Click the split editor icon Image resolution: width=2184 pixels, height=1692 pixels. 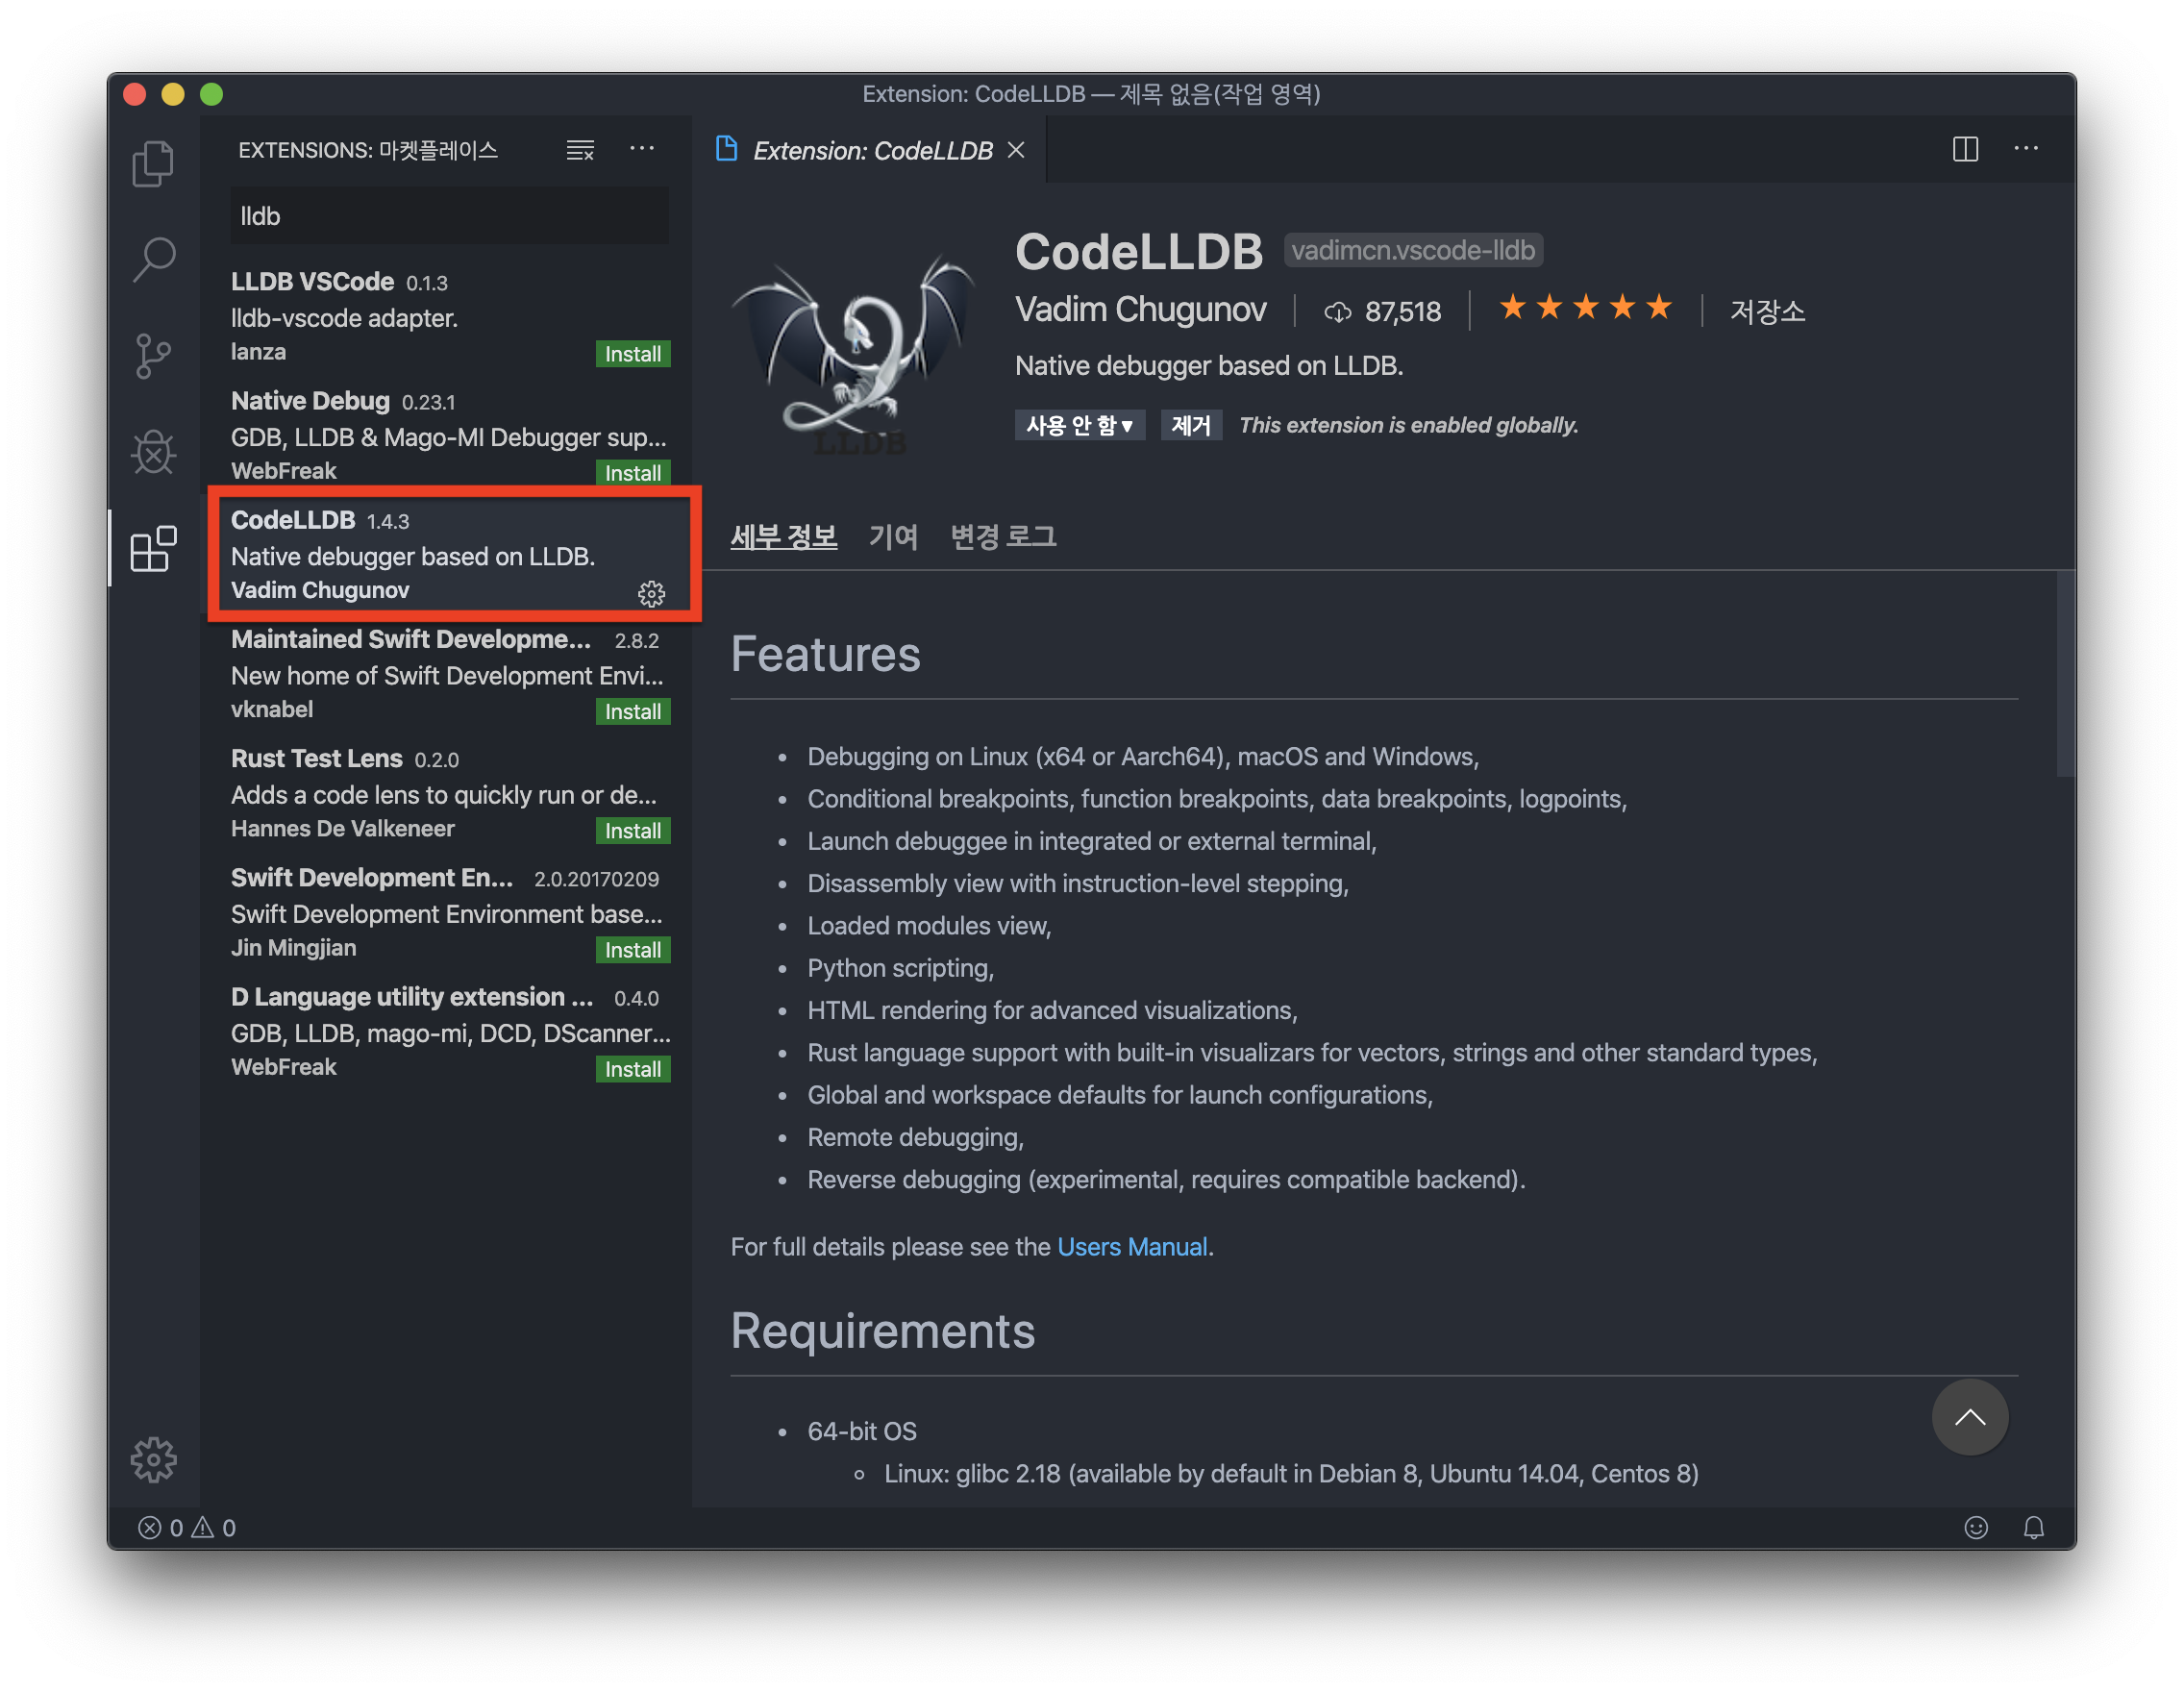point(1965,149)
